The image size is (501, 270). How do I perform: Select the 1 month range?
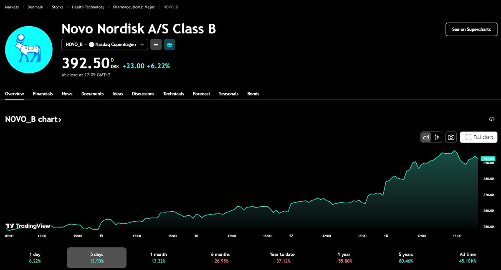click(159, 257)
